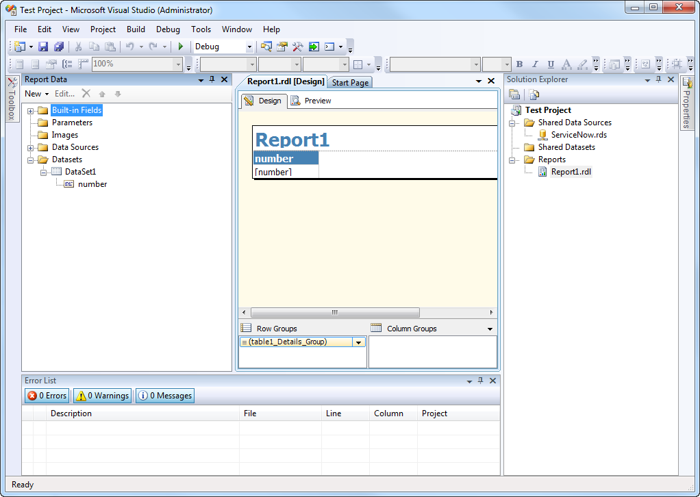
Task: Select the number field under DataSet1
Action: click(92, 184)
